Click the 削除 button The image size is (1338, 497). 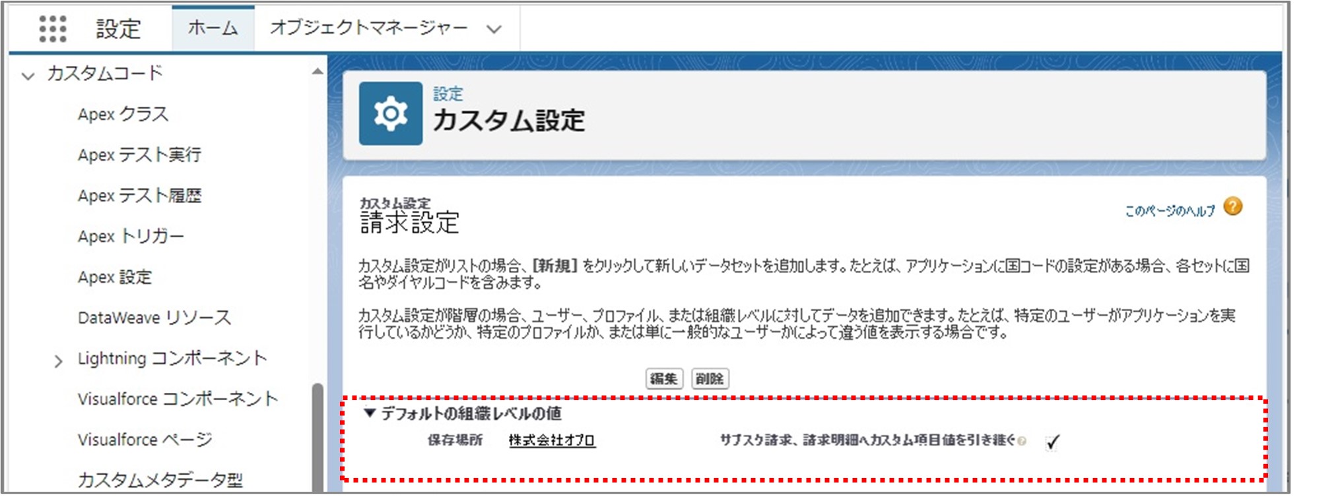click(710, 379)
